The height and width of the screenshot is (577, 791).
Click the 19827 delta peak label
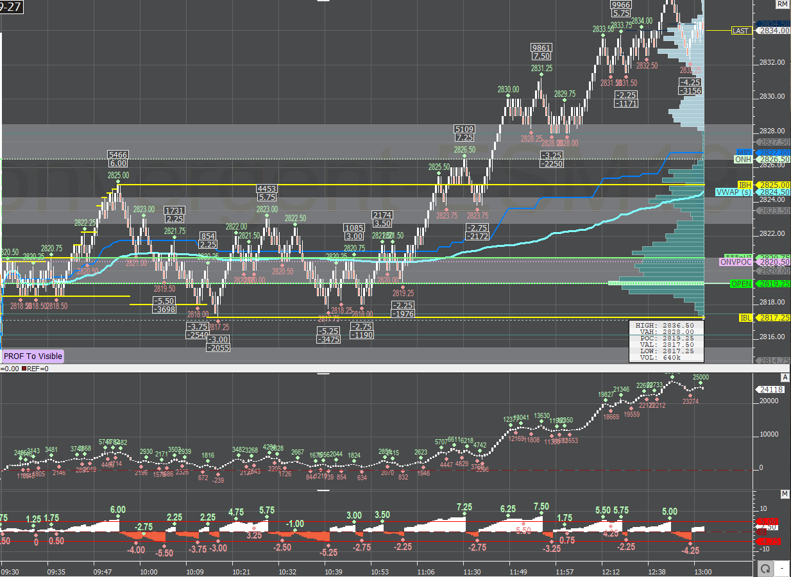[606, 395]
